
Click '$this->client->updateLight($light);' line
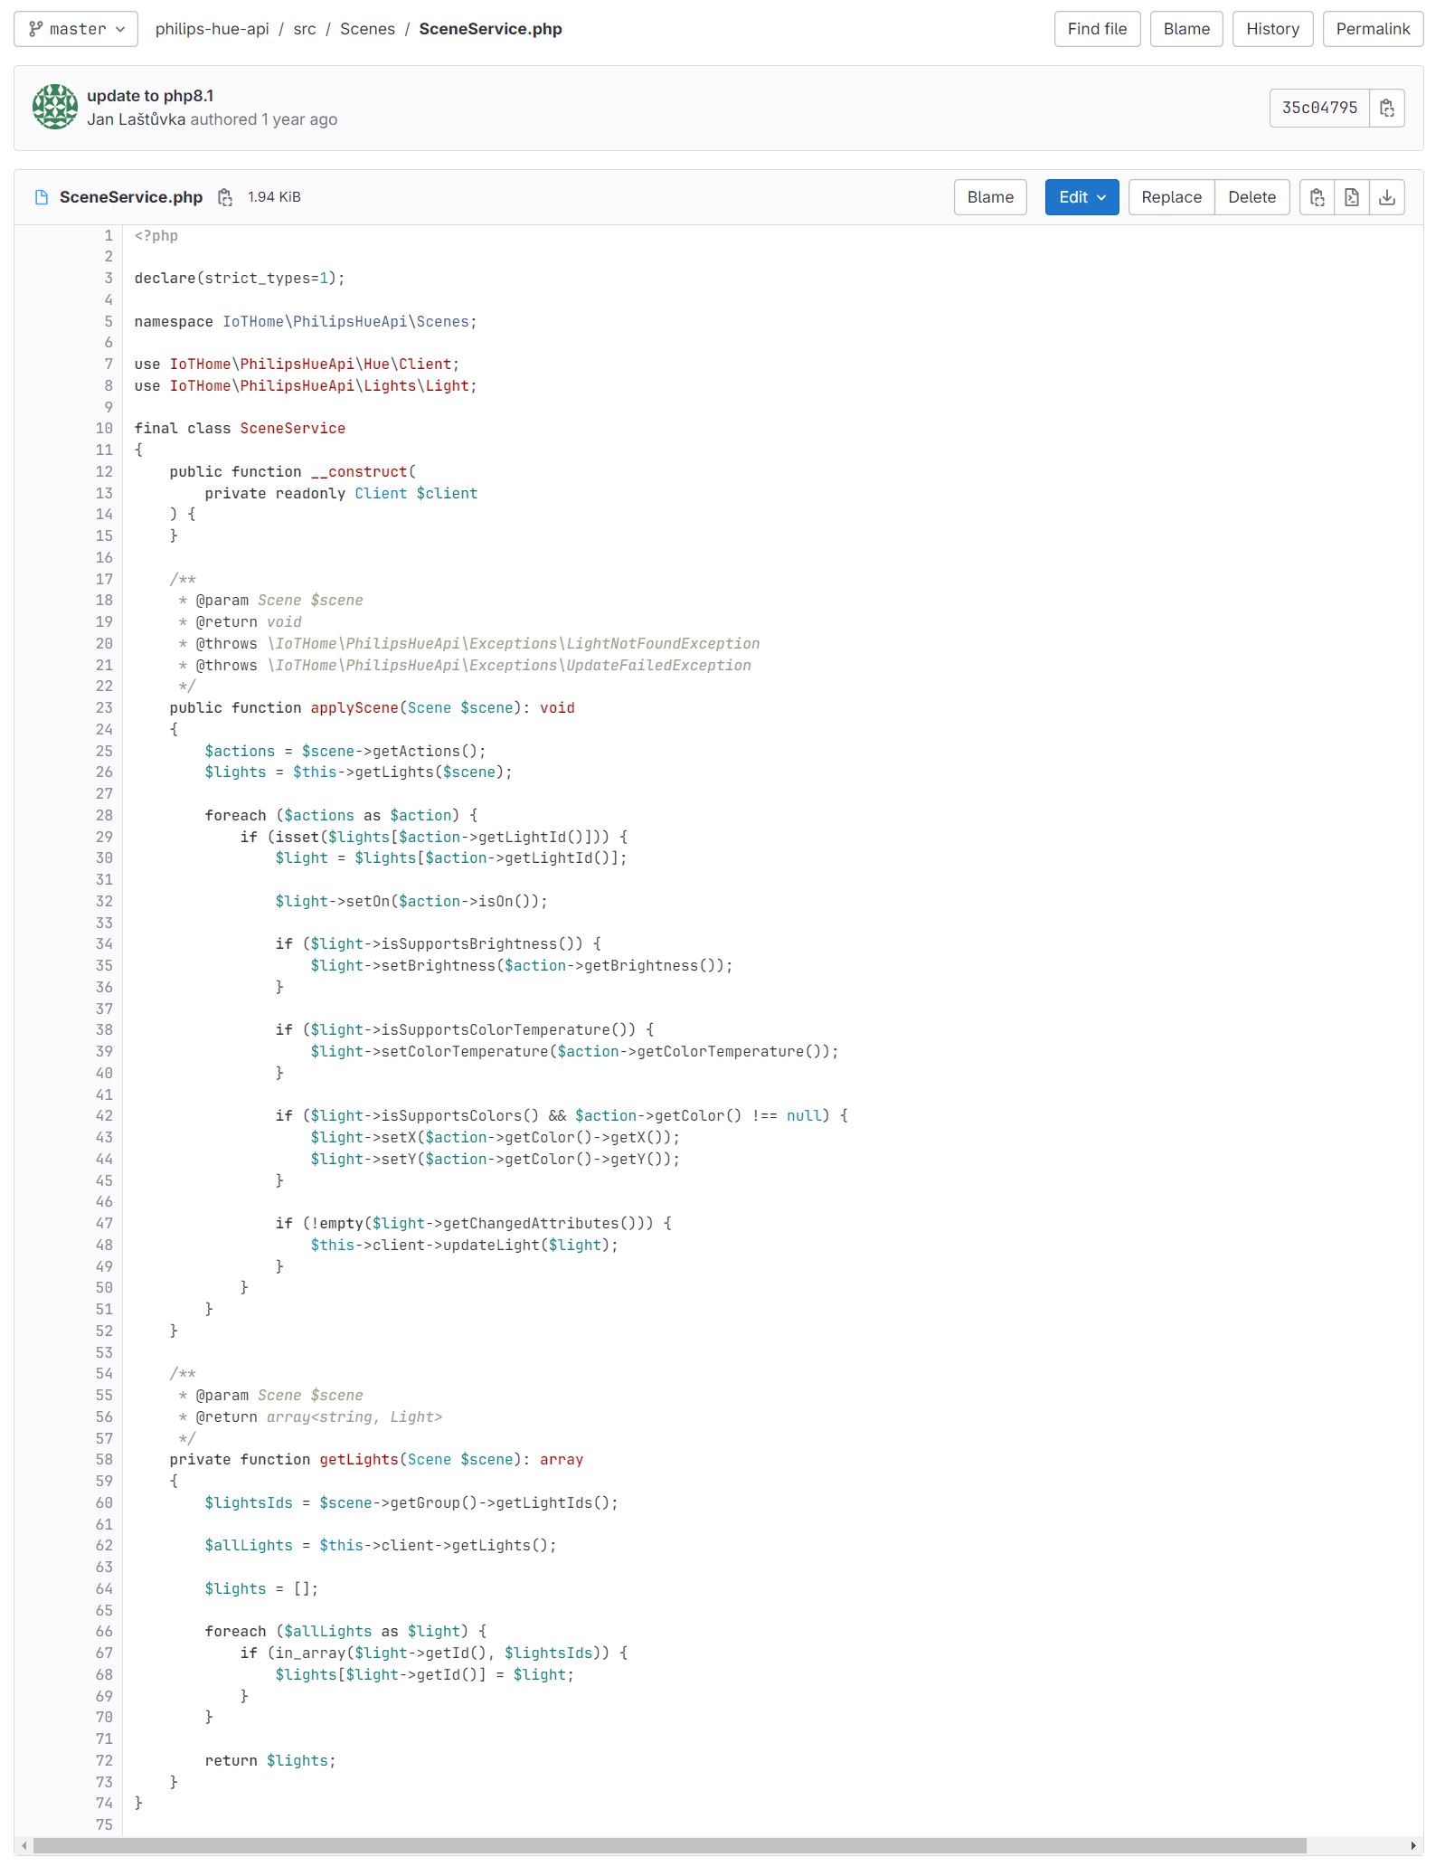(x=465, y=1246)
